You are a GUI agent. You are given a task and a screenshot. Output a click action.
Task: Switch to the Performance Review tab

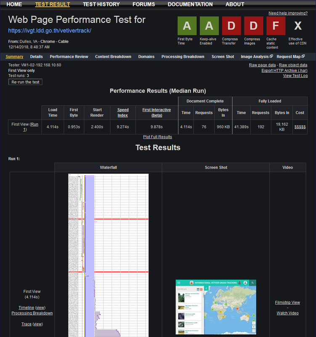69,56
